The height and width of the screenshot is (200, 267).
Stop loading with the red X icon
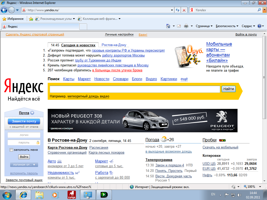(184, 10)
